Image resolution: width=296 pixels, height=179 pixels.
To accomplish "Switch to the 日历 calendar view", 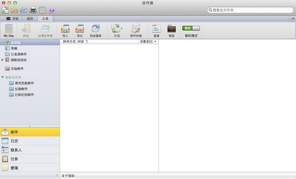I will pyautogui.click(x=30, y=141).
